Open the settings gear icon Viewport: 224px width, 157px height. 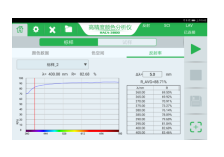tap(36, 29)
